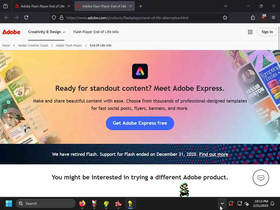Screen dimensions: 280x210
Task: Show hidden system tray icons
Action: tap(222, 203)
